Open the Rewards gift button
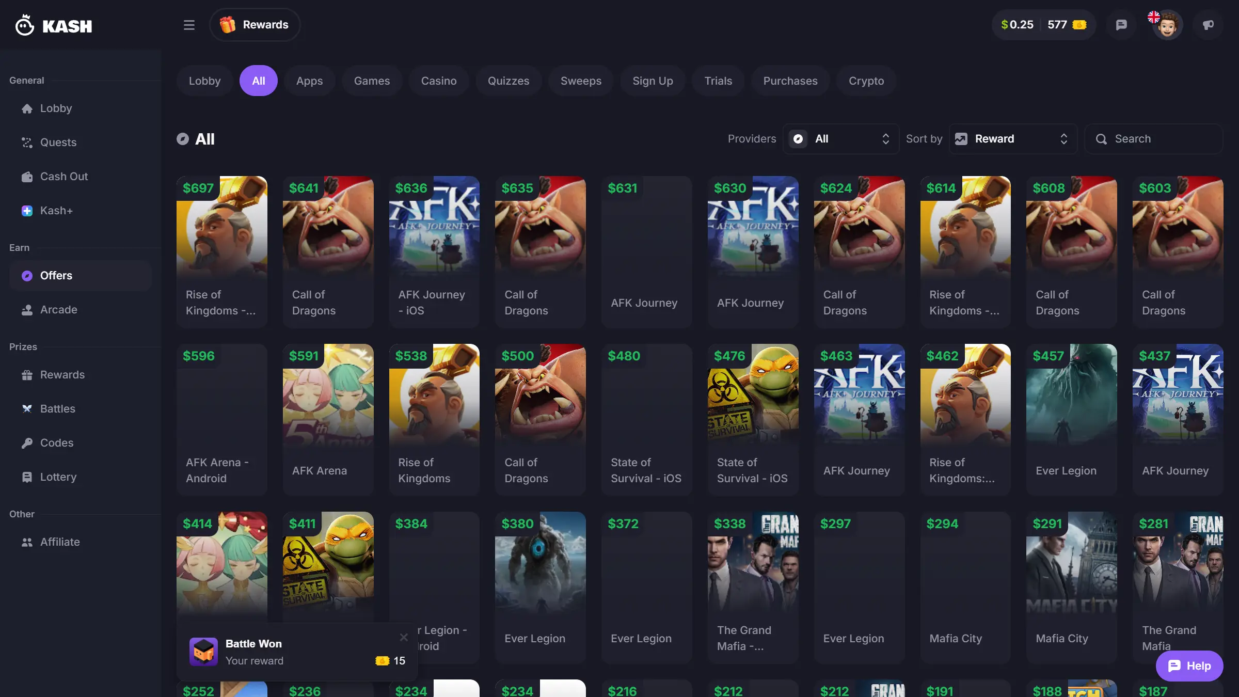 click(x=255, y=25)
